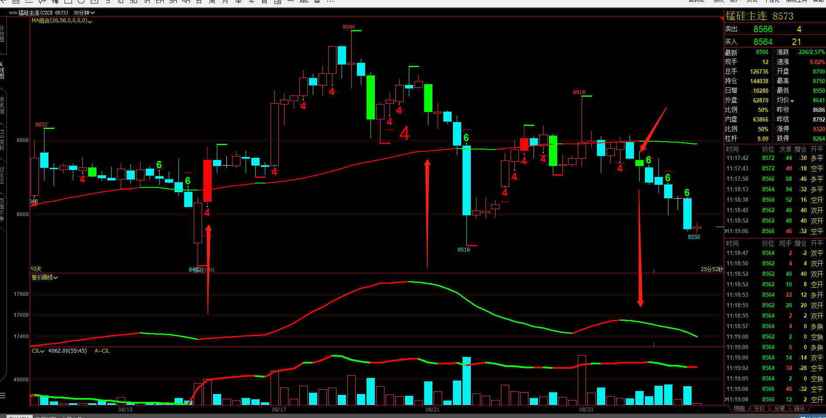826x418 pixels.
Task: Open the 页面下单 sidebar tab
Action: [x=2, y=210]
